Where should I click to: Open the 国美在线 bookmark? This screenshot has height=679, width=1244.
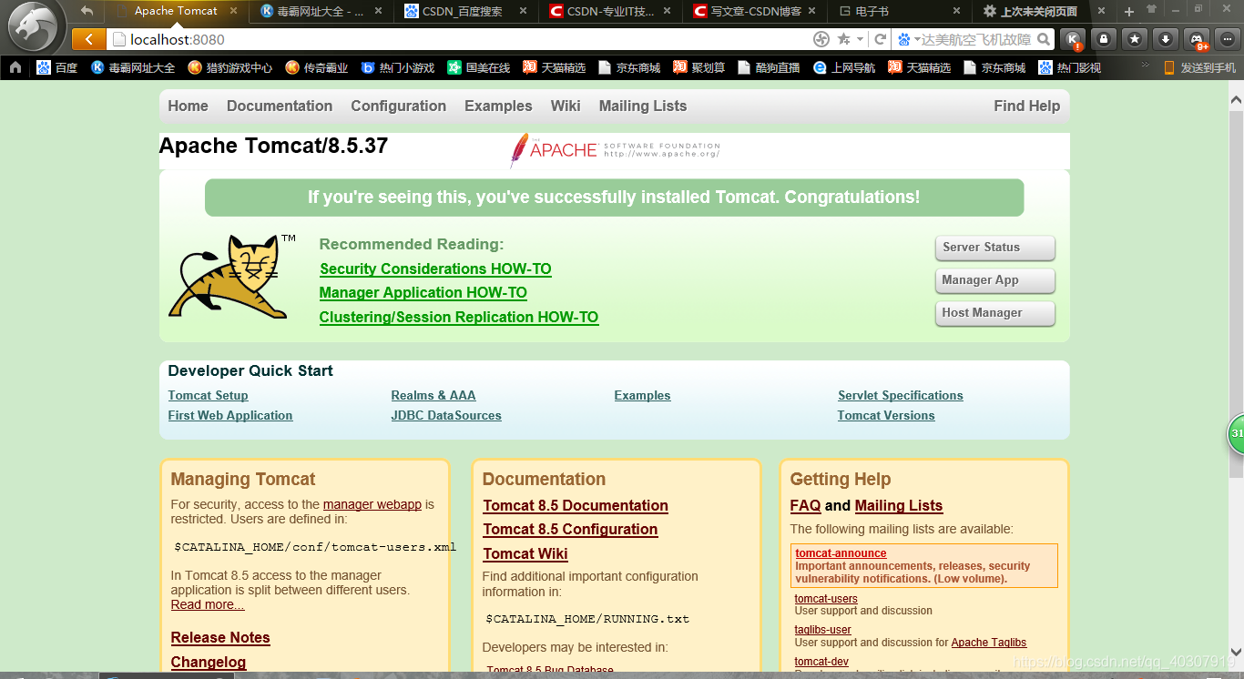tap(479, 67)
